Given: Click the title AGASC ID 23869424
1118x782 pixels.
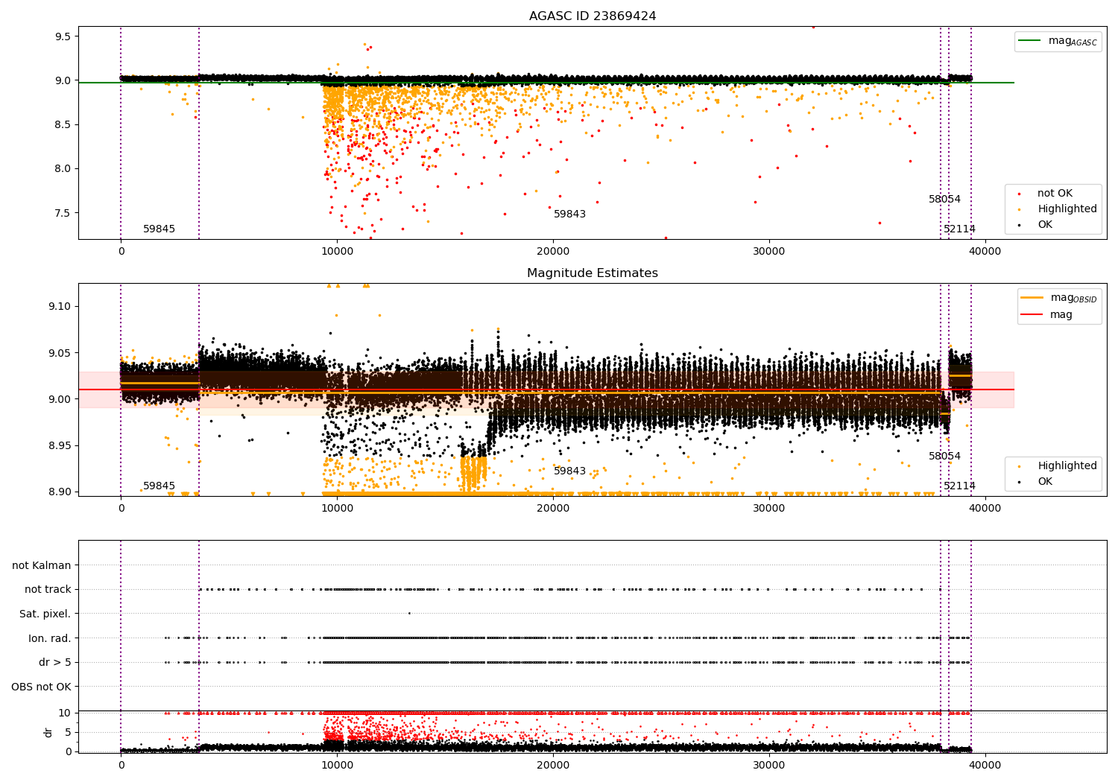Looking at the screenshot, I should tap(593, 16).
